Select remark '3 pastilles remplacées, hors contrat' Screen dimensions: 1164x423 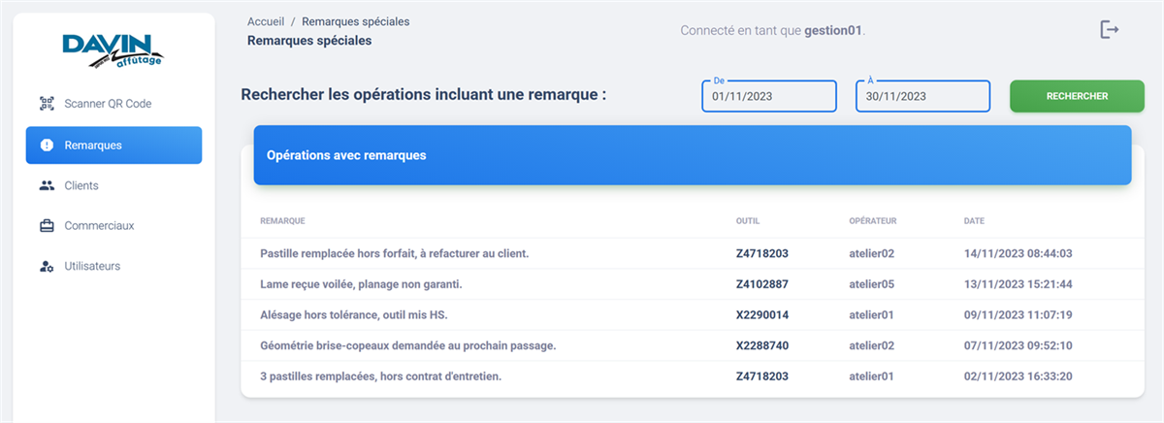click(381, 376)
